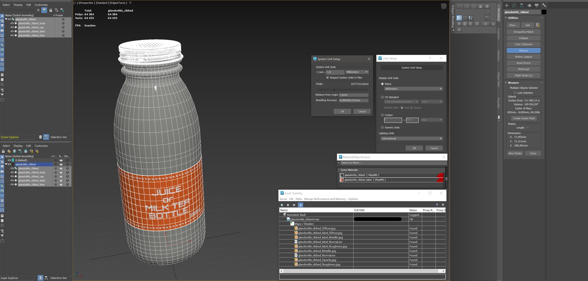Open Bitmap Performance and Memory menu

click(325, 199)
